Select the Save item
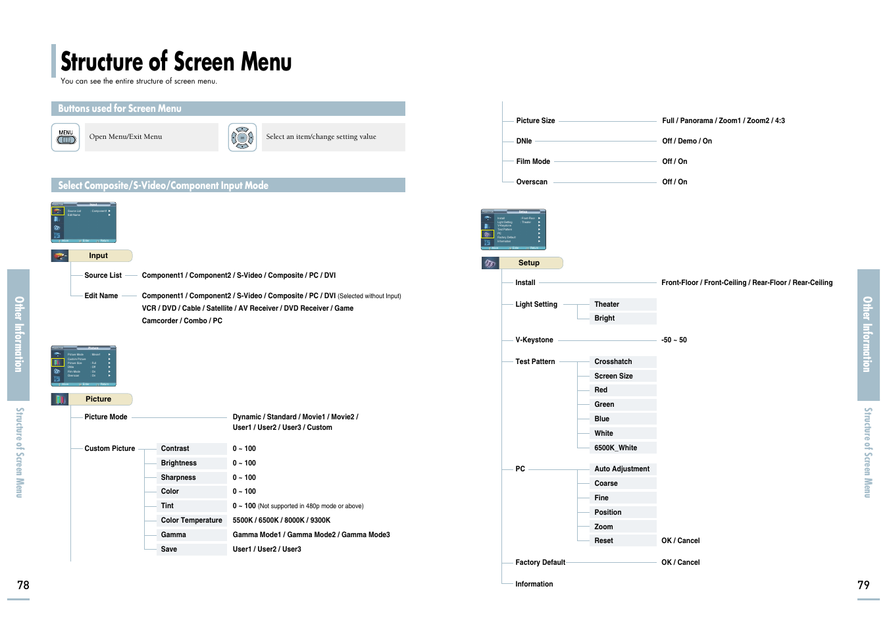The width and height of the screenshot is (889, 628). 191,550
